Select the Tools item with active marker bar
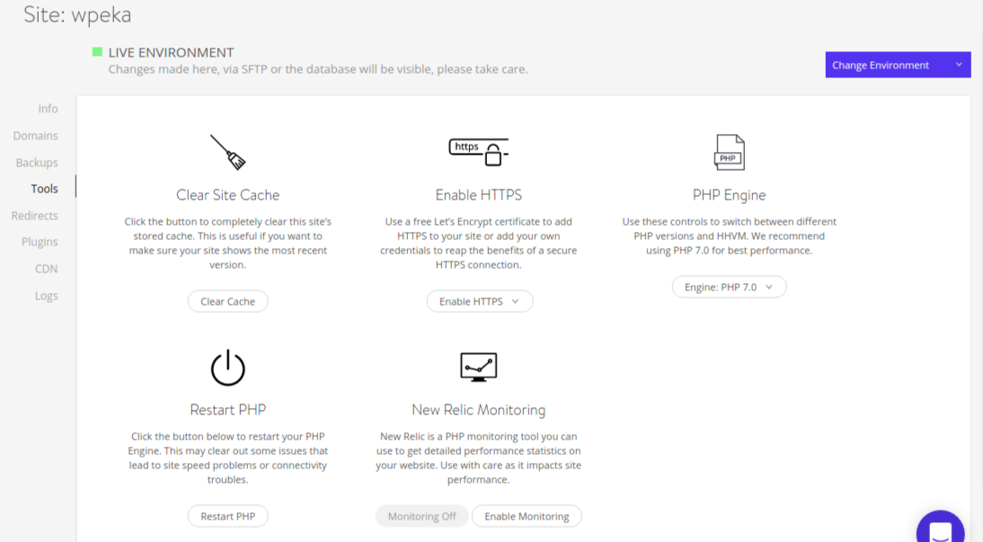 coord(45,189)
